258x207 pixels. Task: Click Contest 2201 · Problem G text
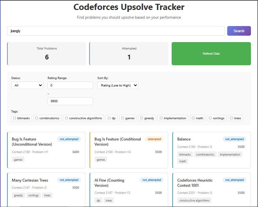coord(195,193)
